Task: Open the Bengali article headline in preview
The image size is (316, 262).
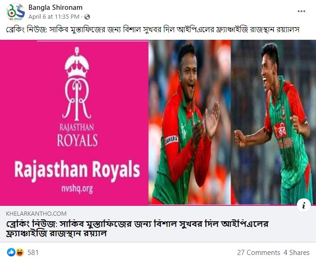Action: click(137, 229)
